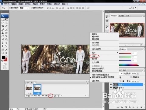Choose New Frame in context menu

coord(95,34)
